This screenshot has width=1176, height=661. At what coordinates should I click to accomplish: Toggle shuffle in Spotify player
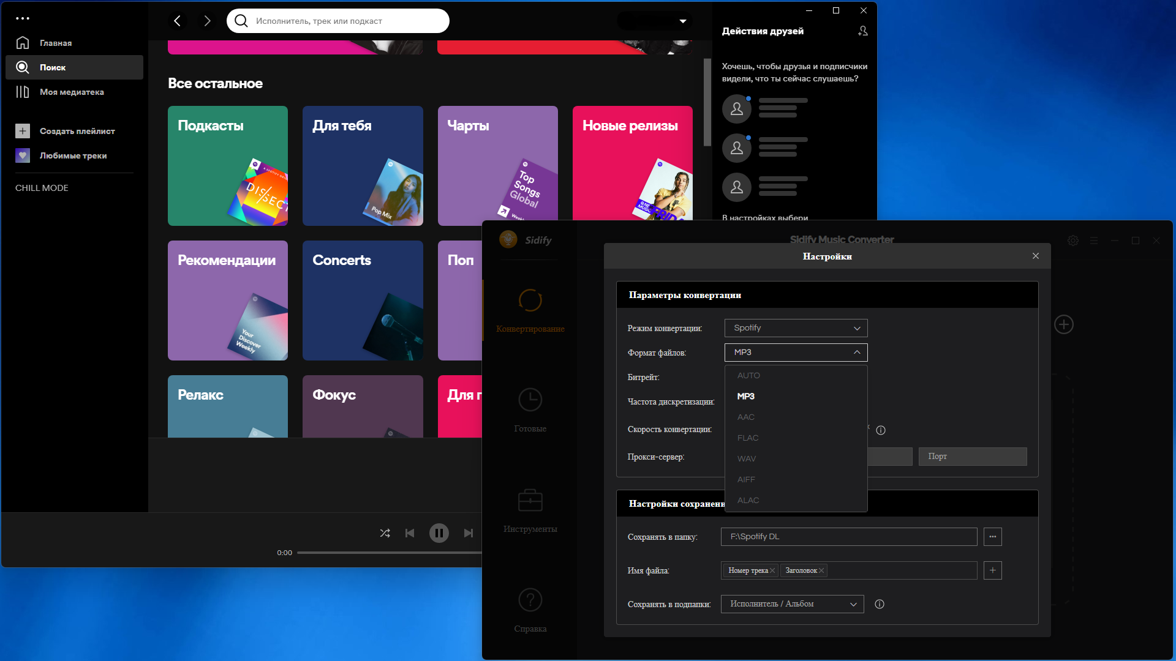pos(385,533)
